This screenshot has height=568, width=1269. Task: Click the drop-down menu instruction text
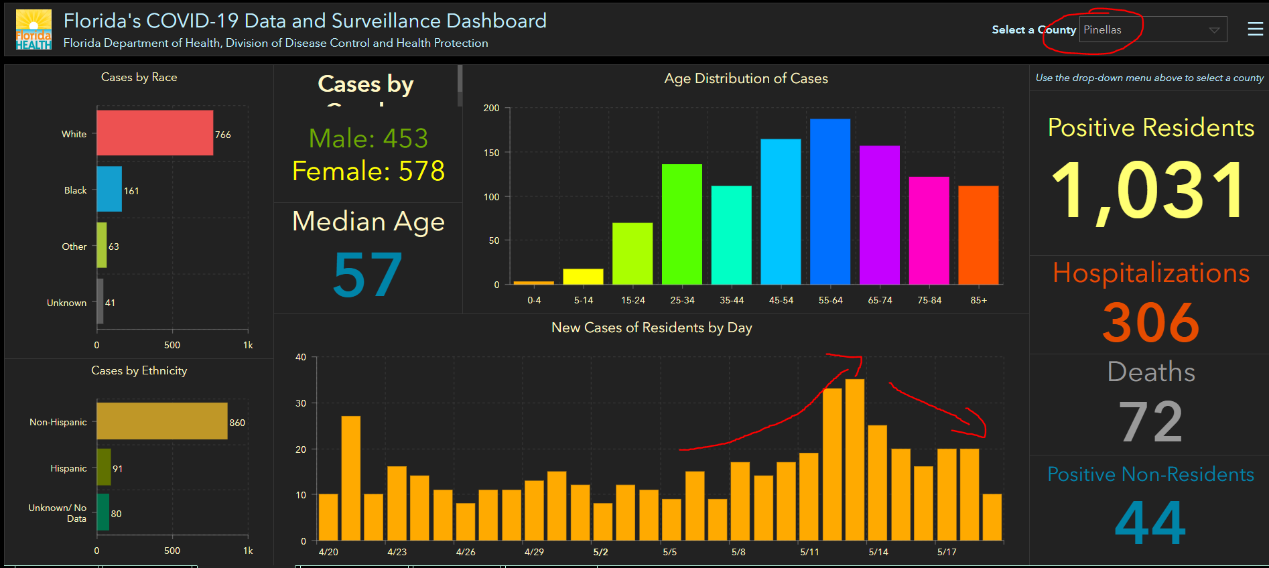pyautogui.click(x=1150, y=78)
